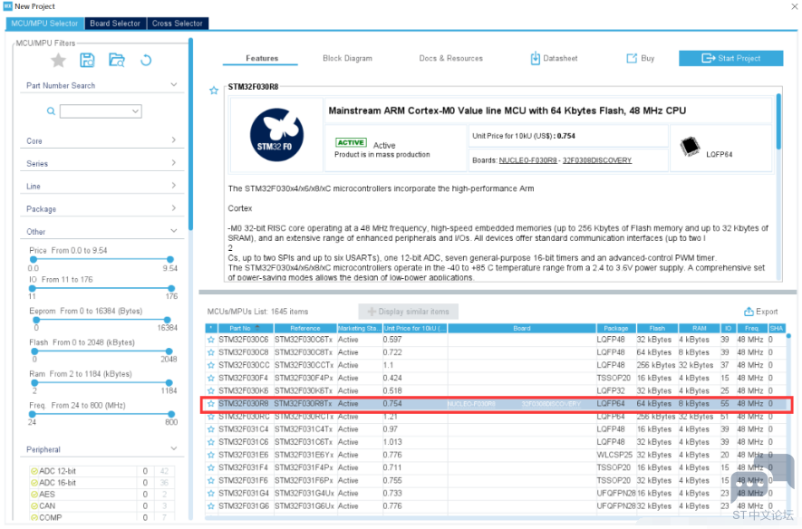Switch to MCU/MPU Selector tab
Viewport: 802px width, 529px height.
[44, 24]
